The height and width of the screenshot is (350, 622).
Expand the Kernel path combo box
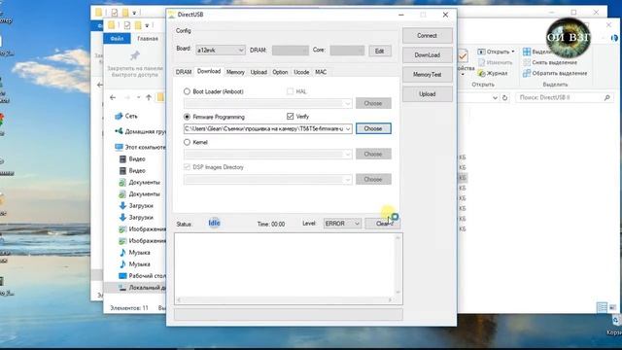[348, 155]
